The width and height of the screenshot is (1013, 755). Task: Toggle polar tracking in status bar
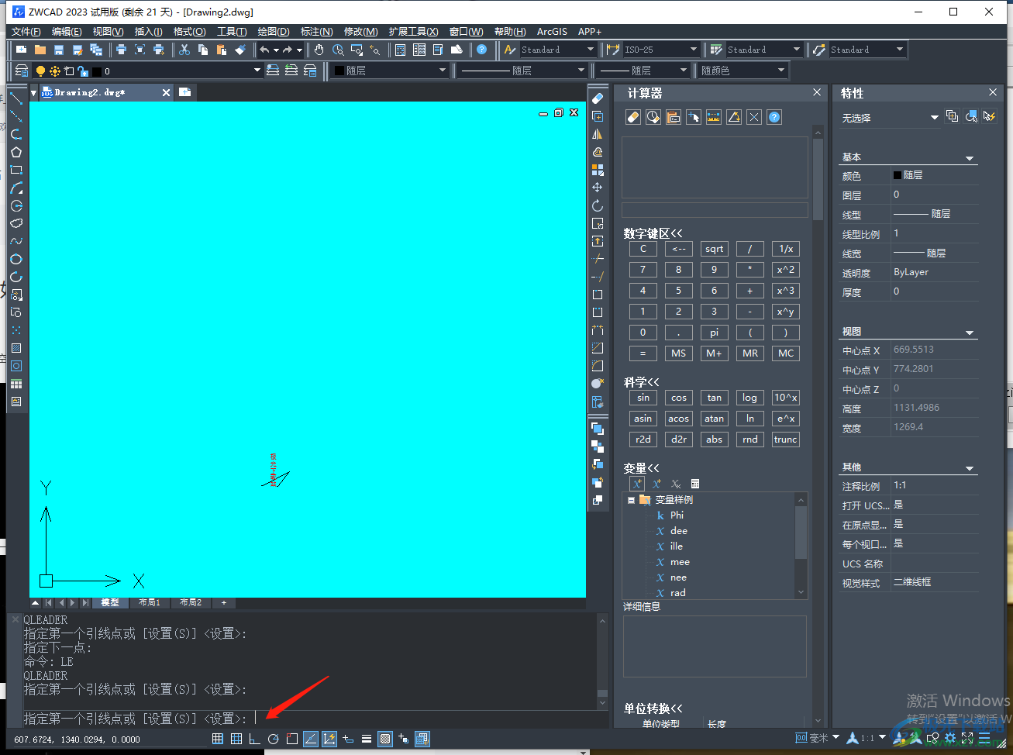tap(273, 739)
